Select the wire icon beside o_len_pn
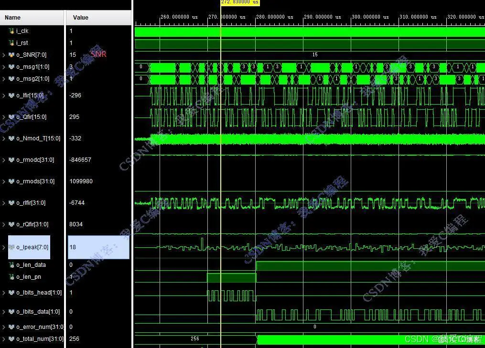485x348 pixels. tap(11, 277)
